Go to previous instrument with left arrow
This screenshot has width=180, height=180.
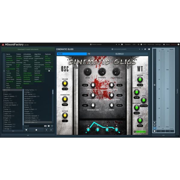46,130
